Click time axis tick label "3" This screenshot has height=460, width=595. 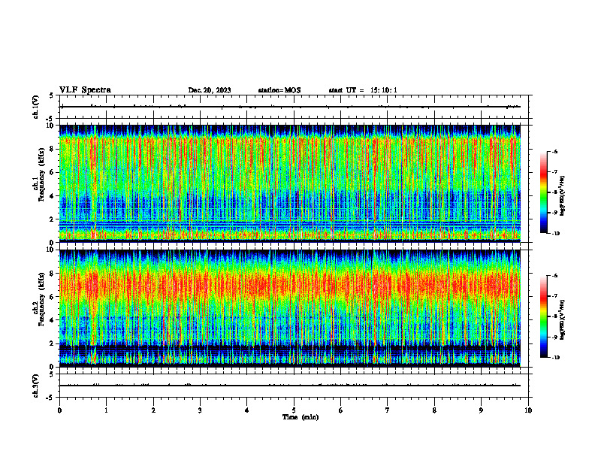pos(200,410)
